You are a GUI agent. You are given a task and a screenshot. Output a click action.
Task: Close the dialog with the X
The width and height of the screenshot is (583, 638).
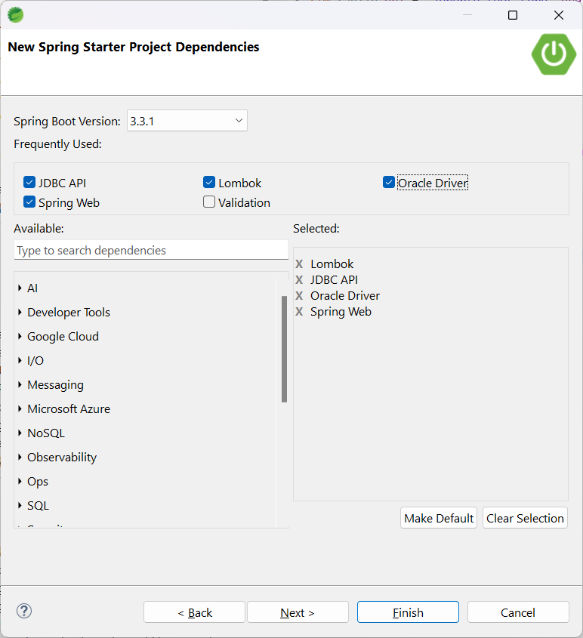point(559,15)
